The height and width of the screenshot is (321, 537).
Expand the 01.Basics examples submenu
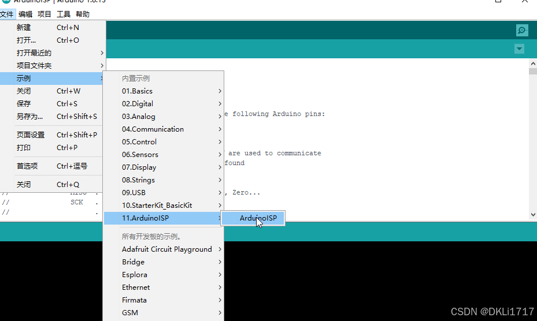click(164, 91)
